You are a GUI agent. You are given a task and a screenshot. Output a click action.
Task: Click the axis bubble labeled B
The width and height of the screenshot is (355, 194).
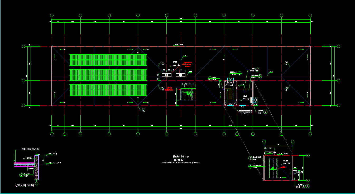coord(308,155)
